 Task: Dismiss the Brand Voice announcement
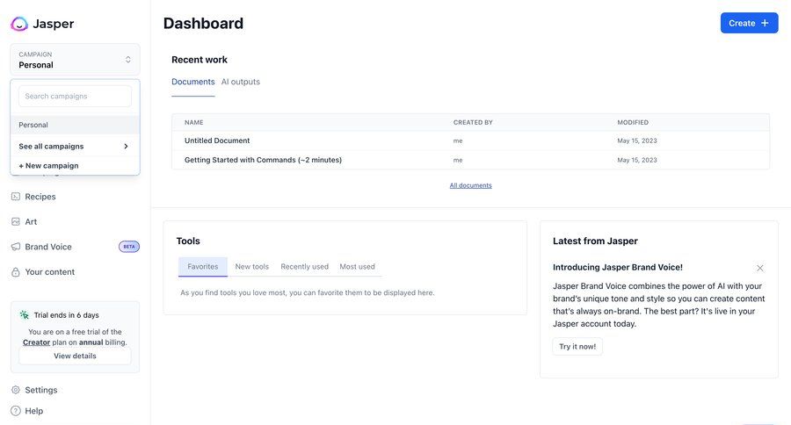pos(759,268)
